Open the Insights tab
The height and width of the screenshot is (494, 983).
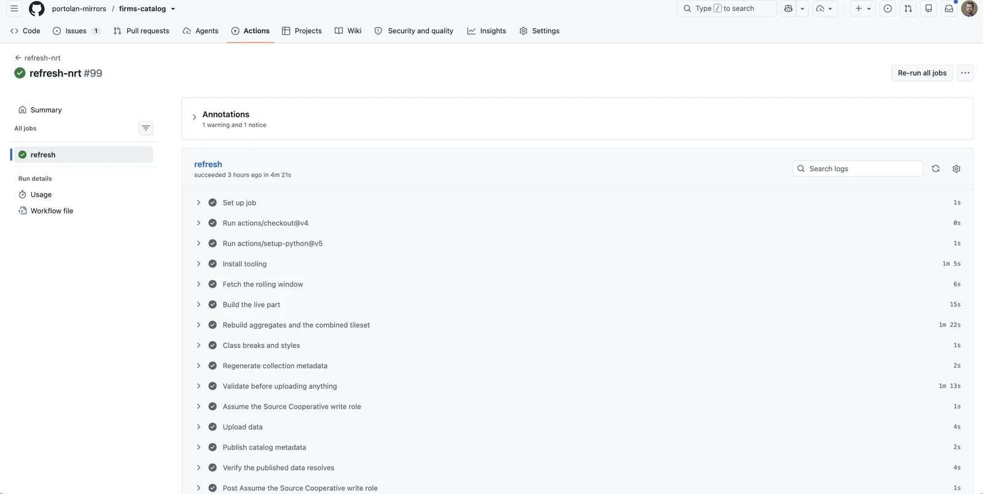[487, 31]
